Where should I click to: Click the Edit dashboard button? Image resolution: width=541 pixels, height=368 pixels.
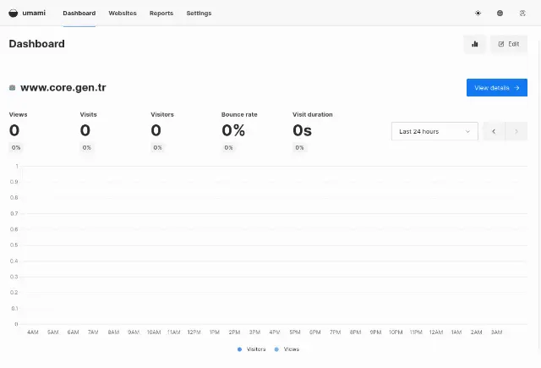pos(509,44)
